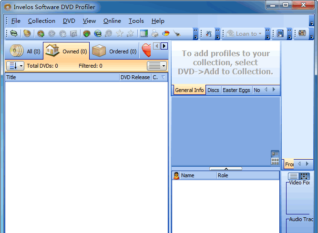The height and width of the screenshot is (233, 318).
Task: Click the cast grid view icon
Action: tap(275, 162)
